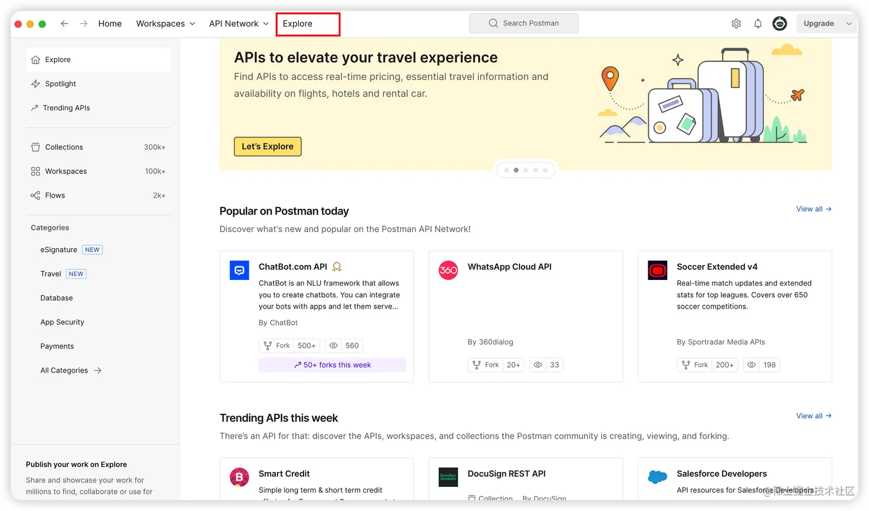Click the Soccer Extended v4 logo
Image resolution: width=869 pixels, height=511 pixels.
657,270
